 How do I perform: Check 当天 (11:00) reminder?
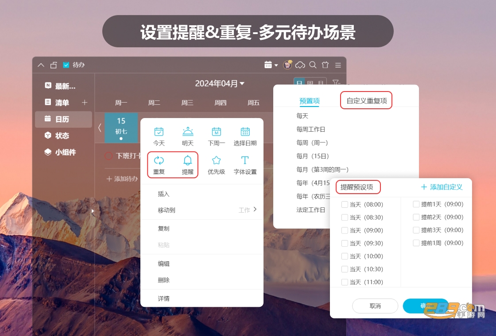pyautogui.click(x=345, y=282)
